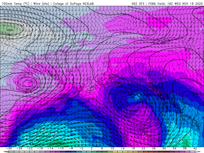Click the -22 colorbar tick label
Image resolution: width=204 pixels, height=153 pixels.
[30, 148]
